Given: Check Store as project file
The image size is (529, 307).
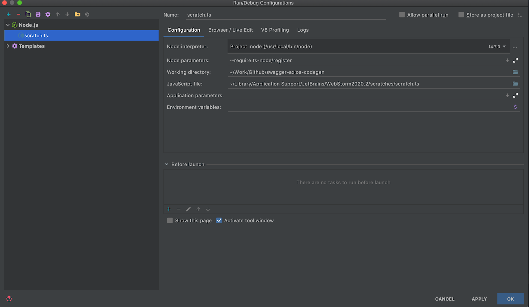Looking at the screenshot, I should 461,15.
